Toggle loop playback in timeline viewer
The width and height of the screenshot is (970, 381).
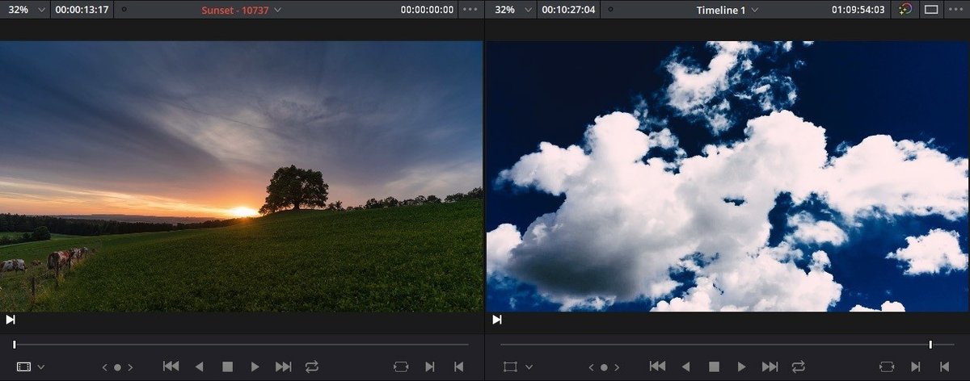pyautogui.click(x=799, y=366)
